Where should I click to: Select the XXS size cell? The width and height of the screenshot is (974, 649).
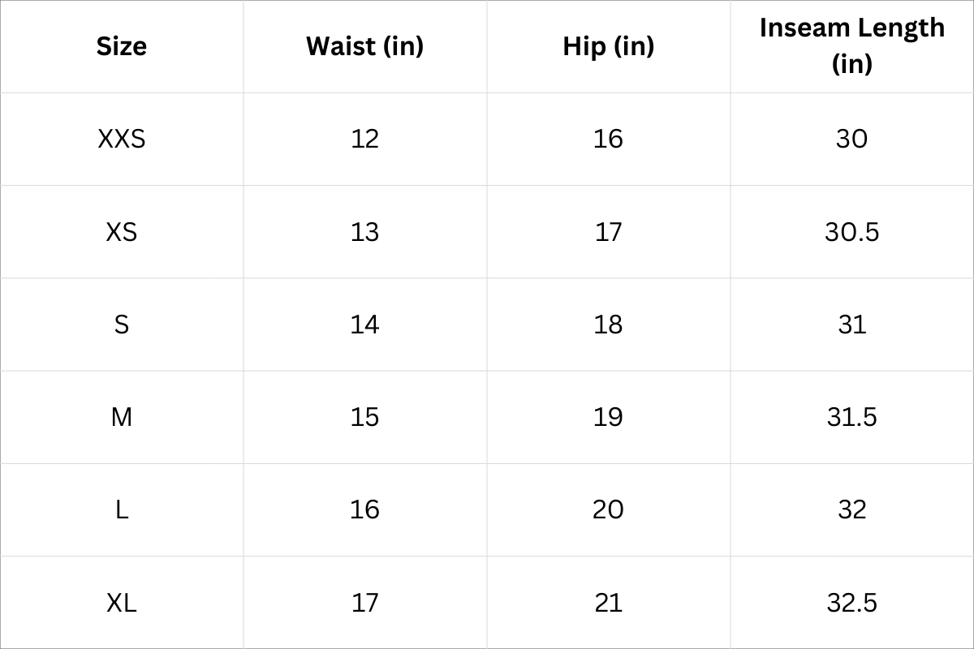coord(122,139)
